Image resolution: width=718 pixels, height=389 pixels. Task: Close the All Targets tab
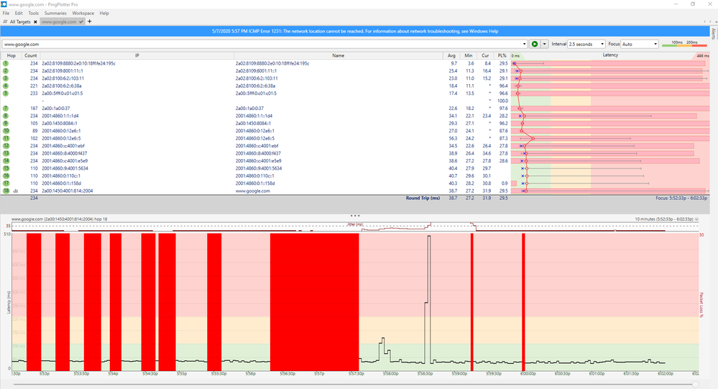tap(35, 22)
